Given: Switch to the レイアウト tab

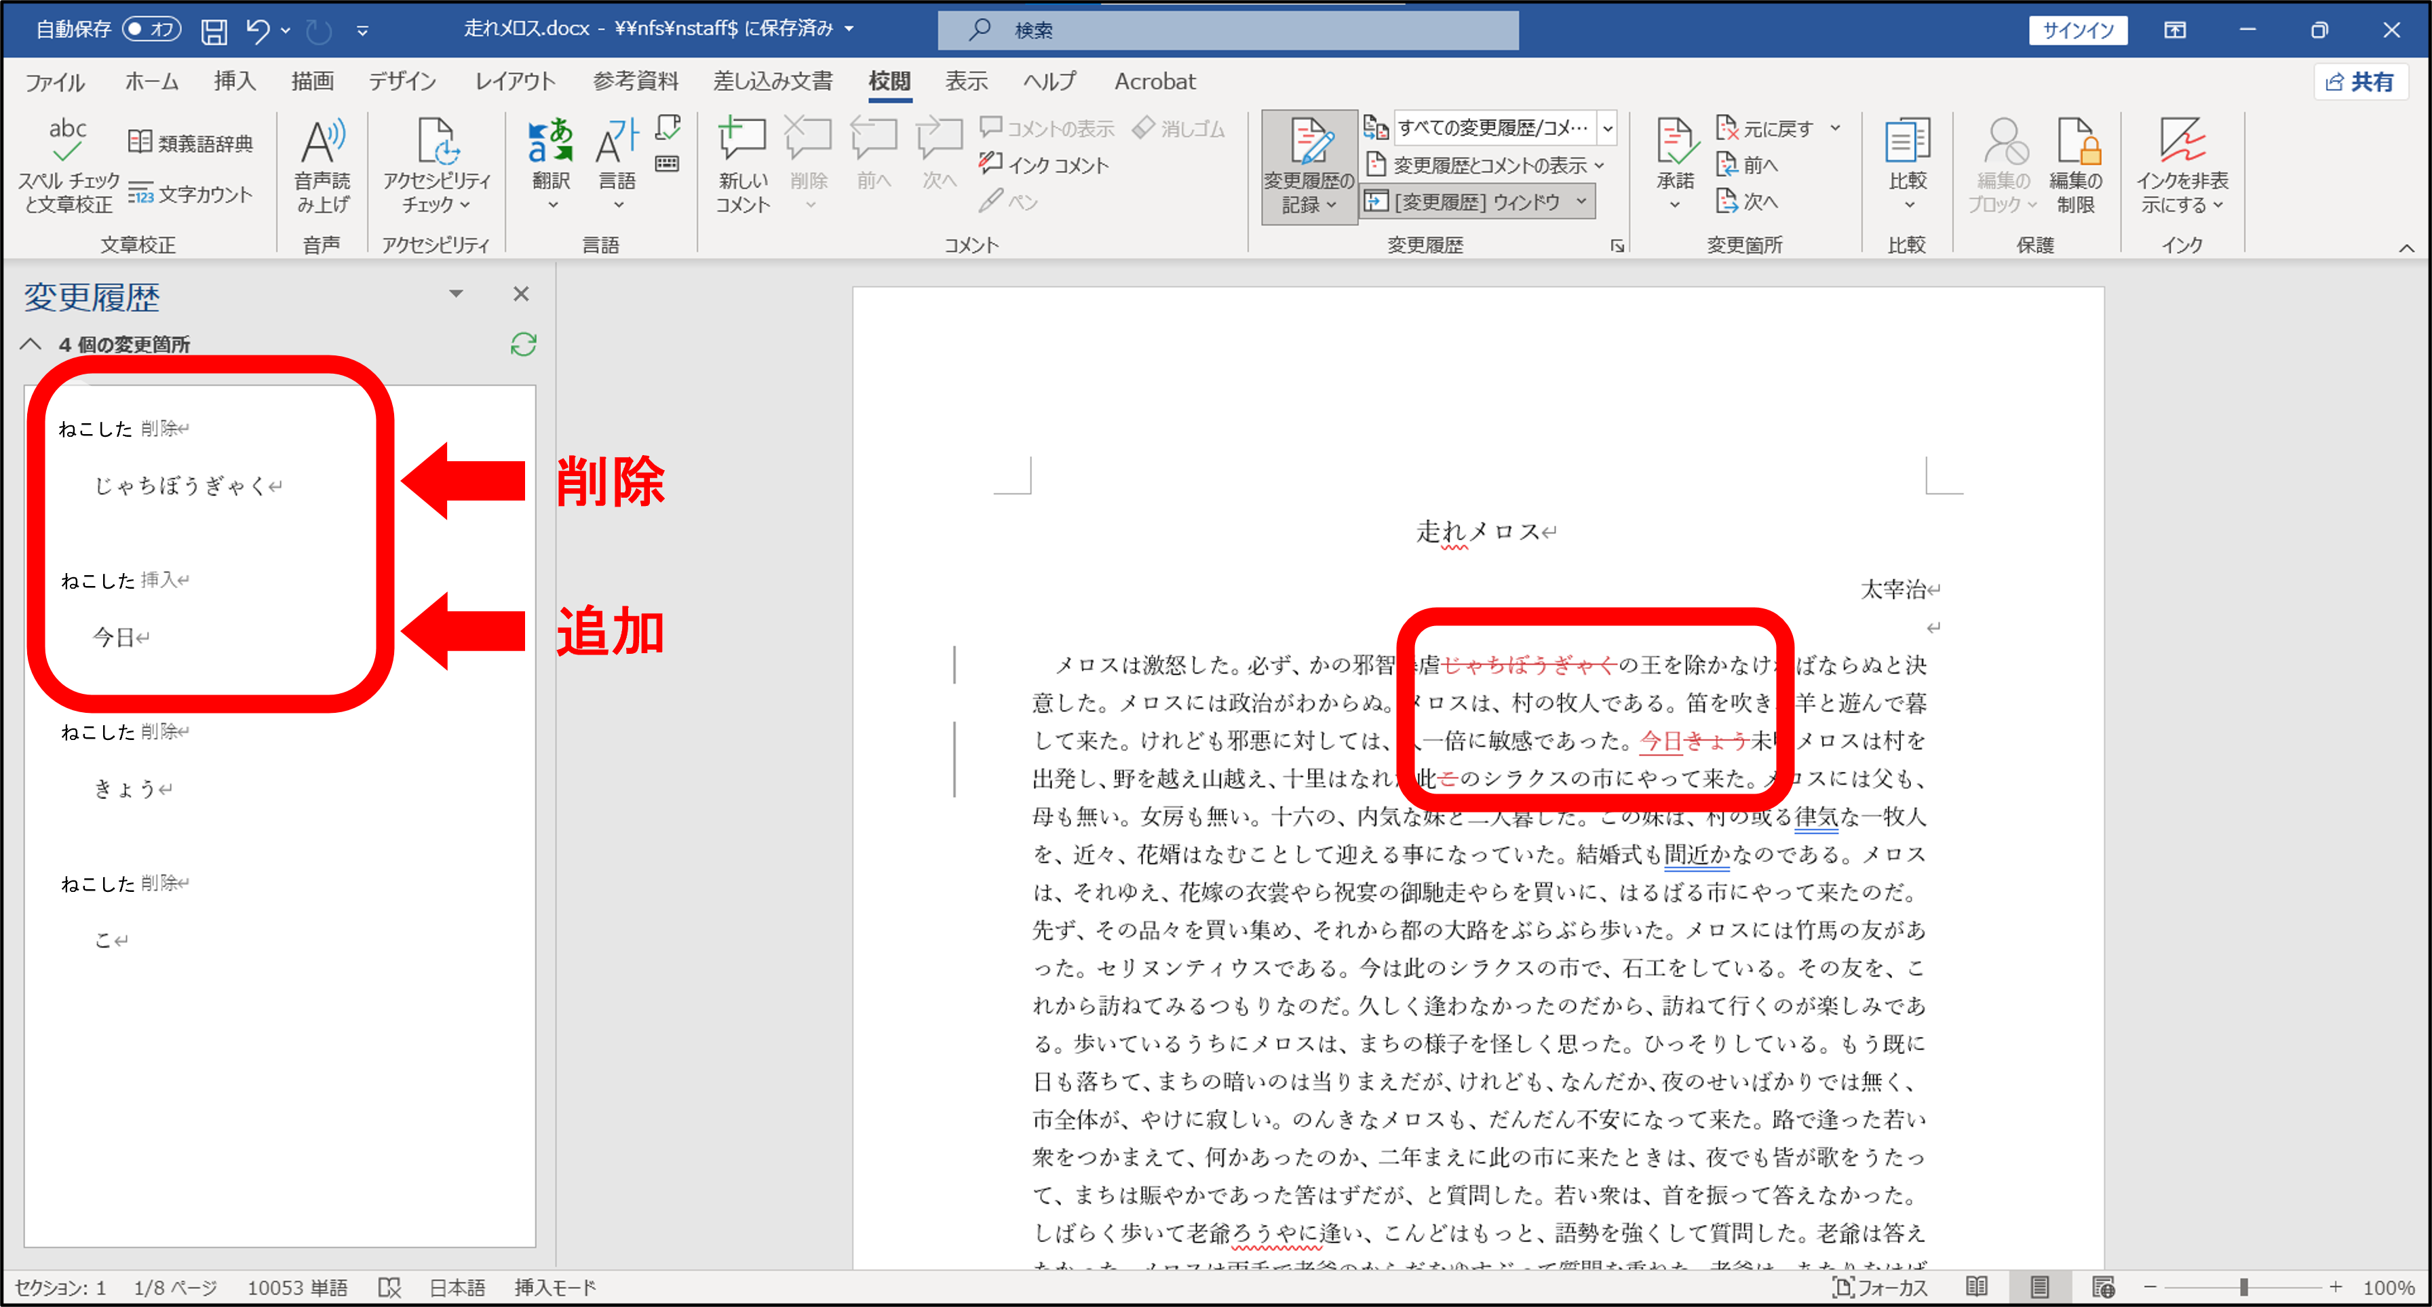Looking at the screenshot, I should pos(516,81).
